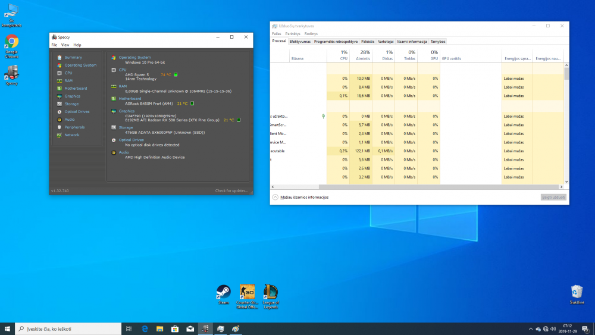This screenshot has height=335, width=595.
Task: Collapse details with Mažiau išsamios informacijos
Action: click(x=300, y=198)
